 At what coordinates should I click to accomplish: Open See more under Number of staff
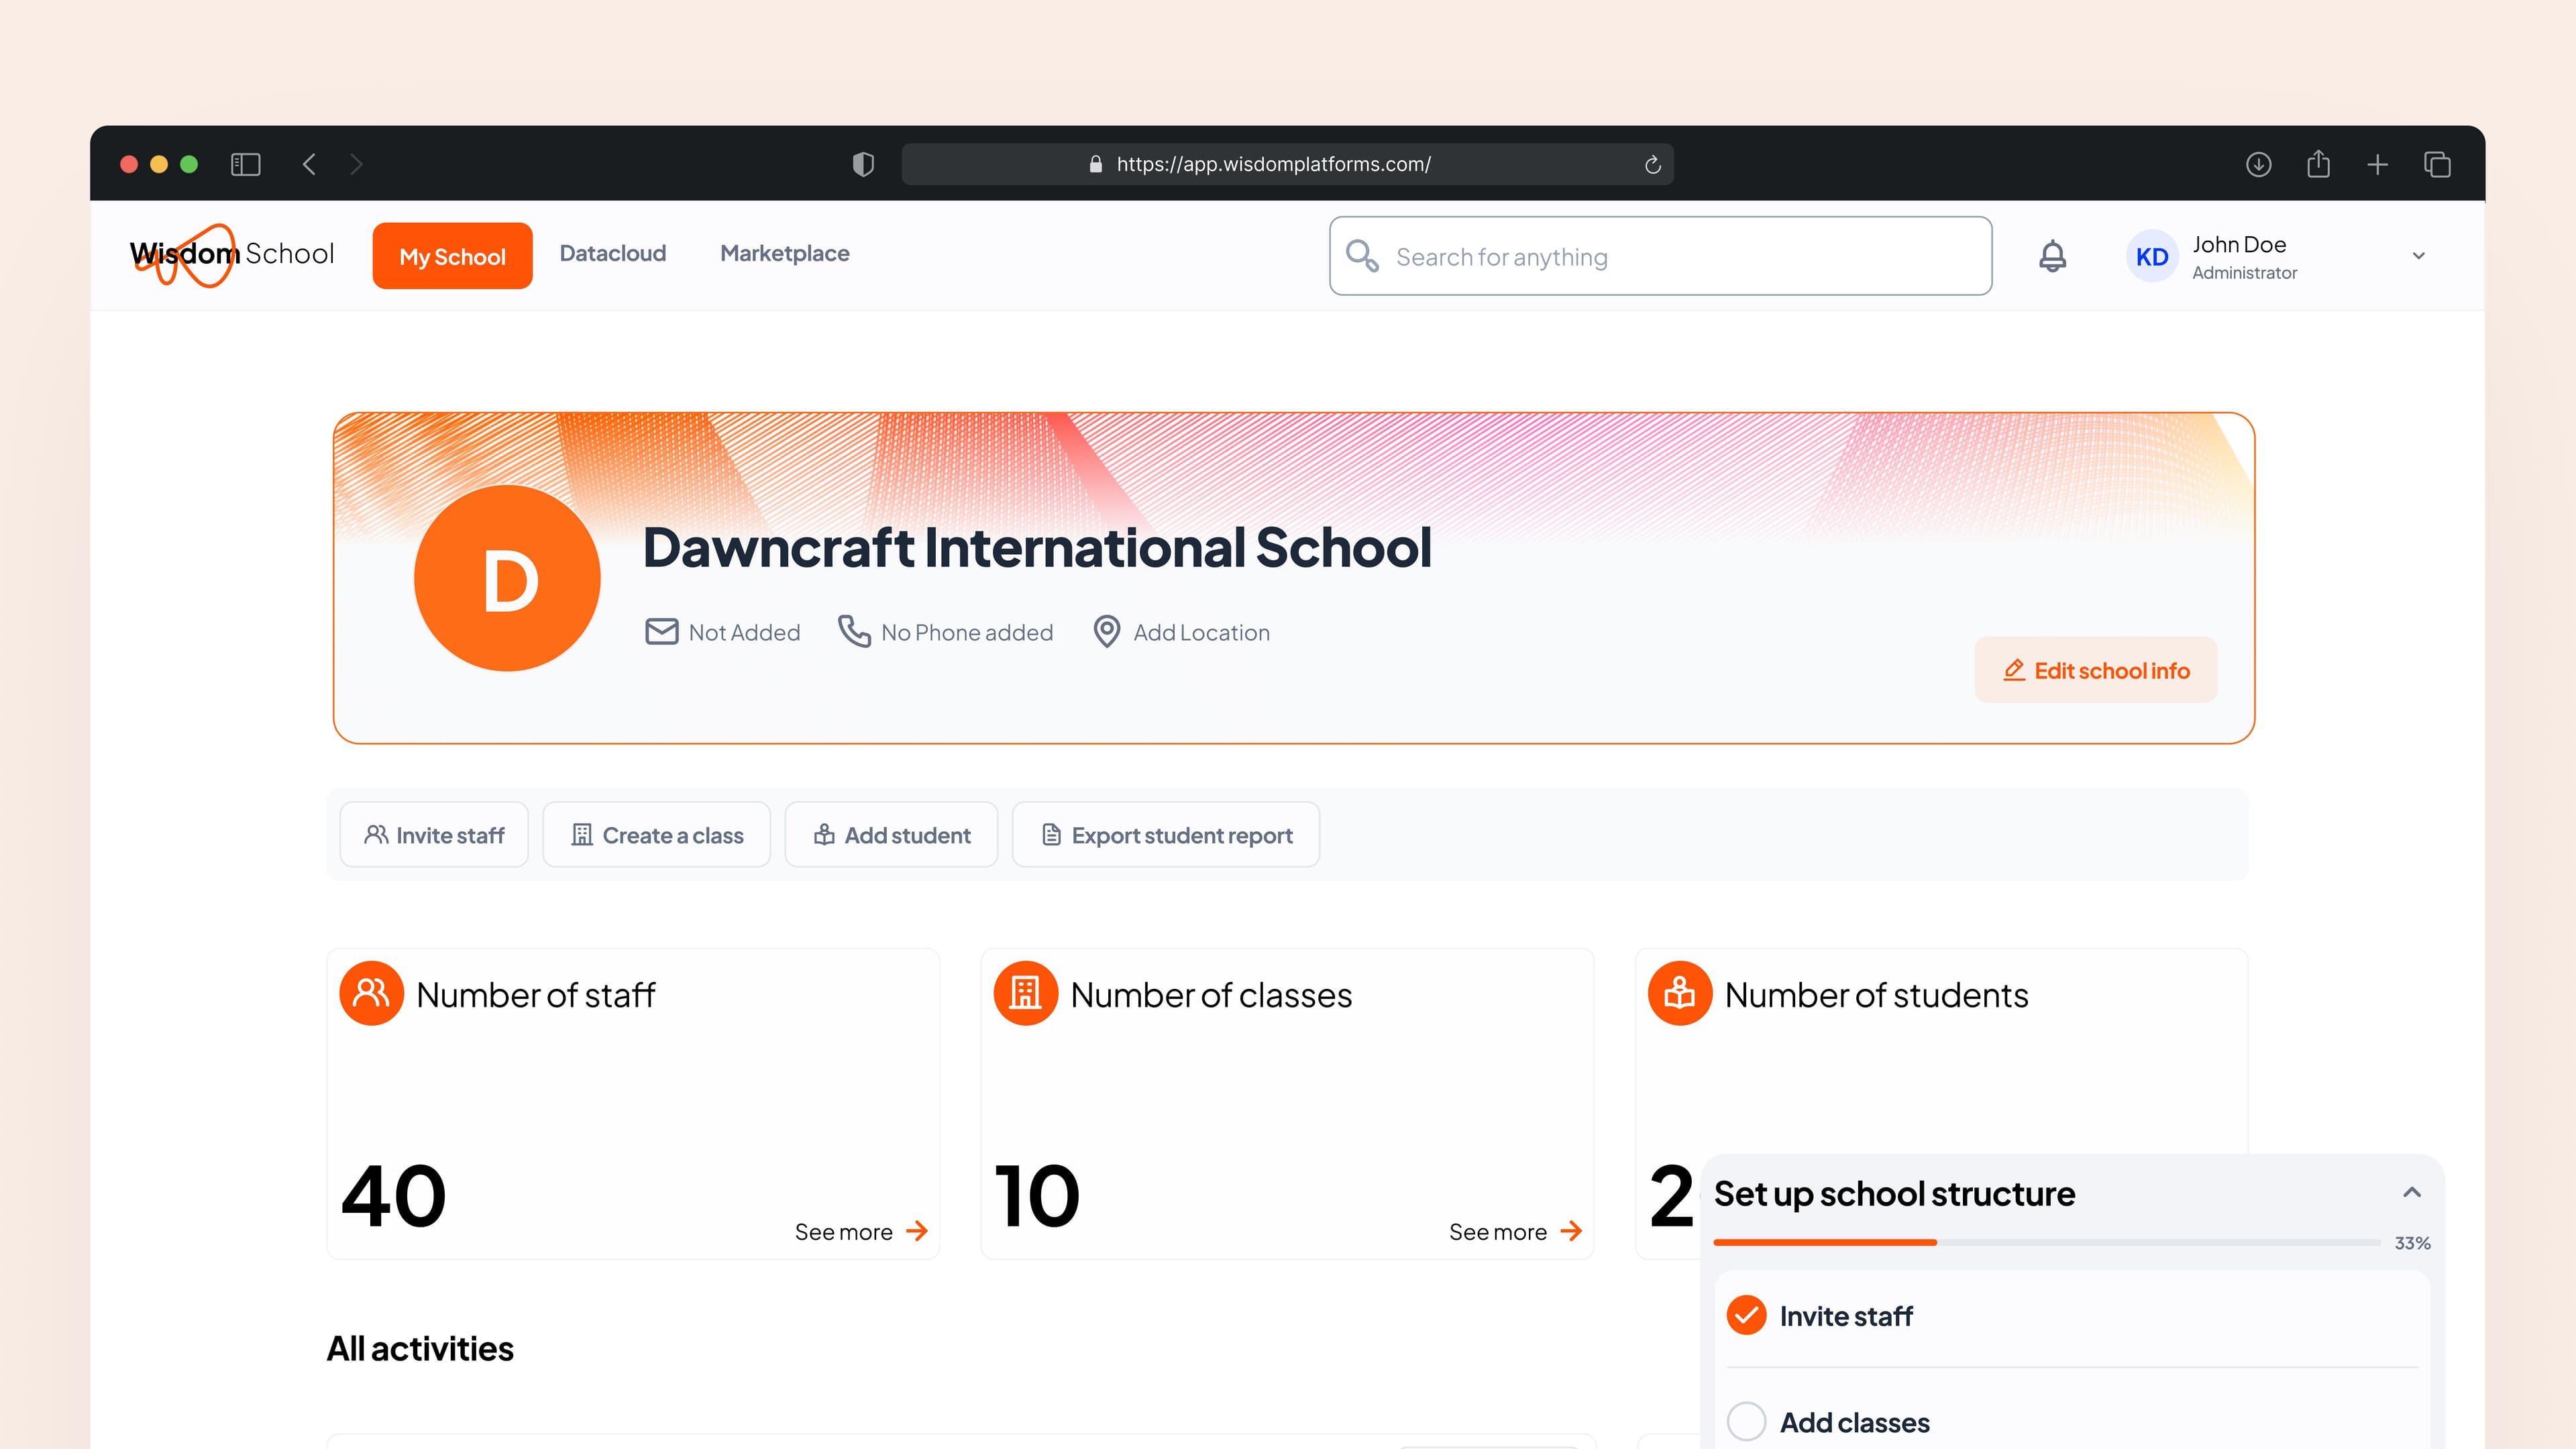tap(861, 1232)
